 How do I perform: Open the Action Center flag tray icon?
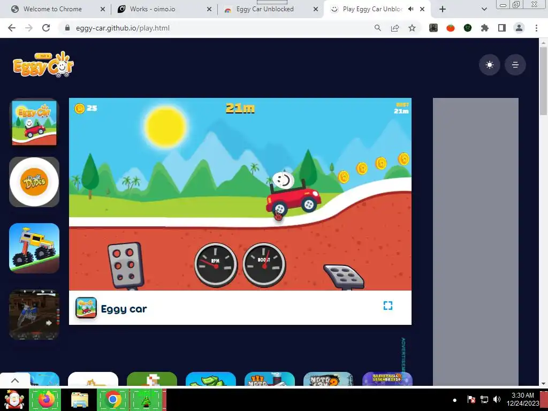click(x=471, y=399)
